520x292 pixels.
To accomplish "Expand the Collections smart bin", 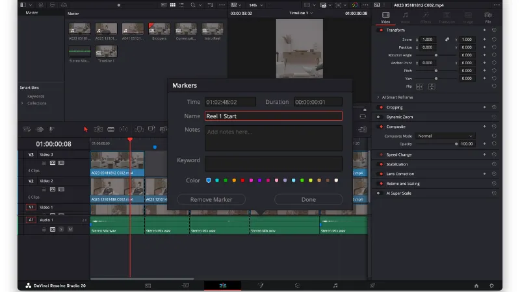I will 22,103.
